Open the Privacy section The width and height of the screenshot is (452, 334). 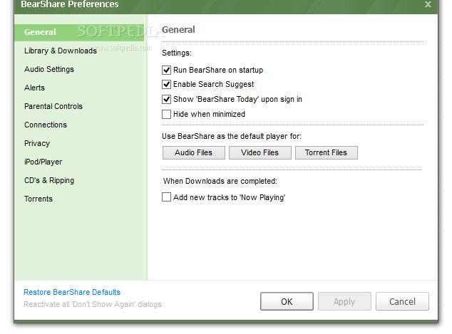(37, 143)
